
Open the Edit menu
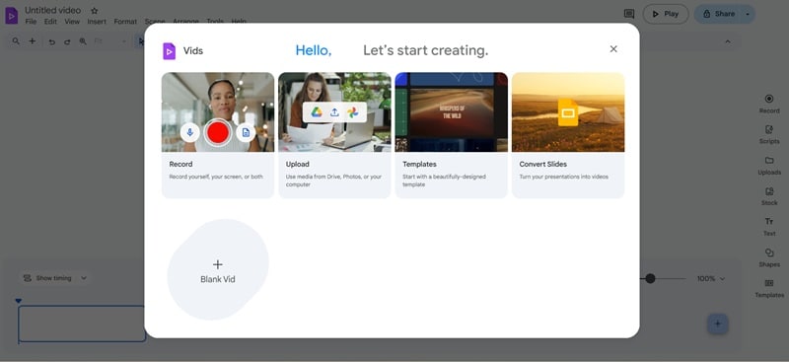click(x=50, y=22)
